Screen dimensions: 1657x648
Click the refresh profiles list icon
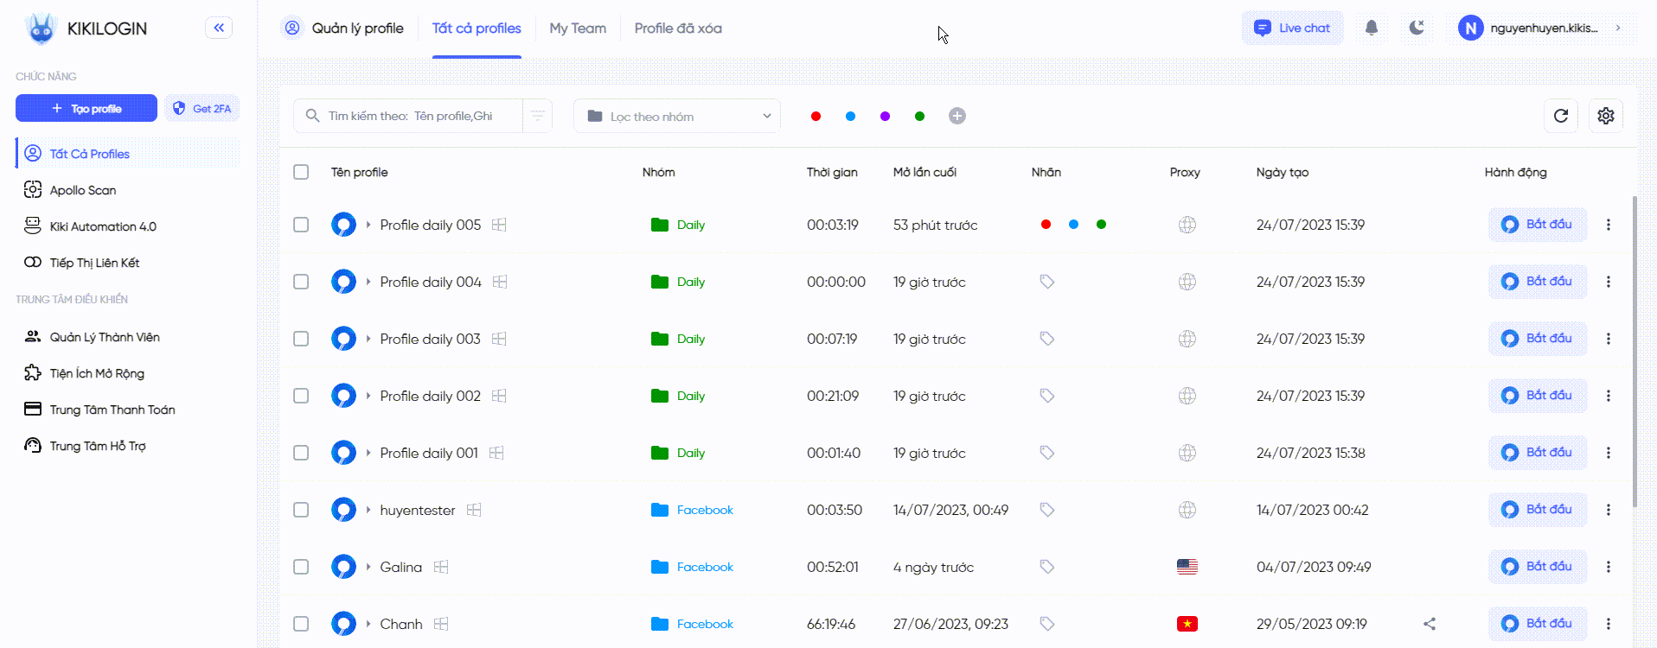click(x=1560, y=116)
